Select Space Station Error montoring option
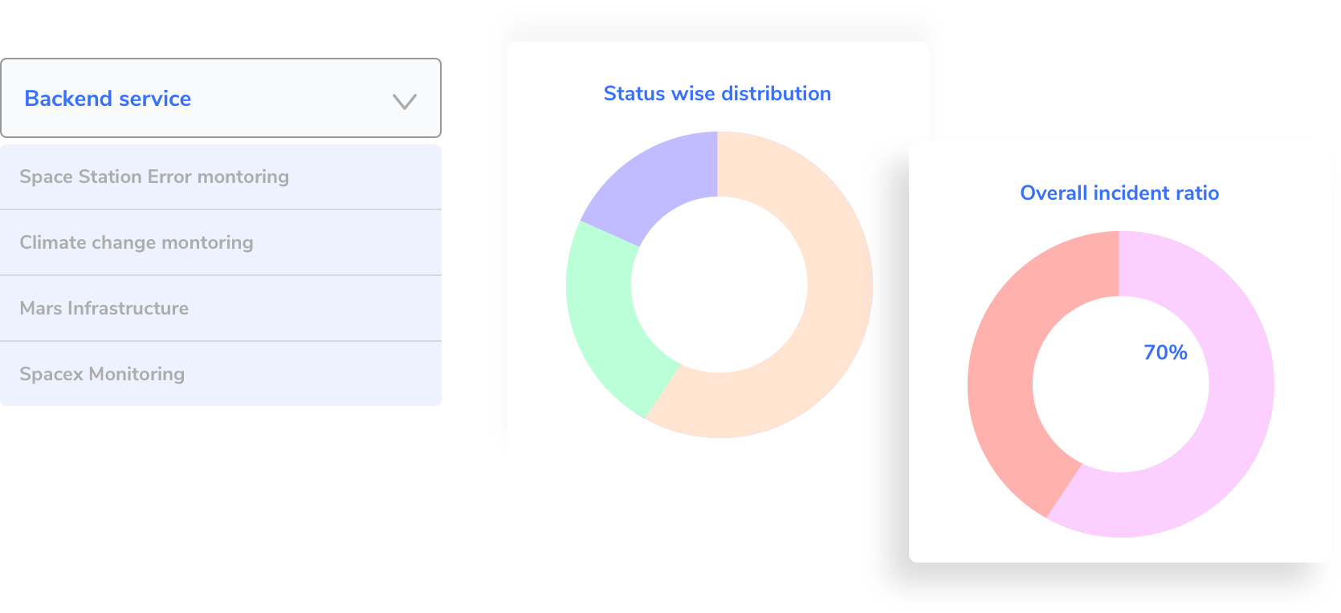1341x613 pixels. pos(221,177)
